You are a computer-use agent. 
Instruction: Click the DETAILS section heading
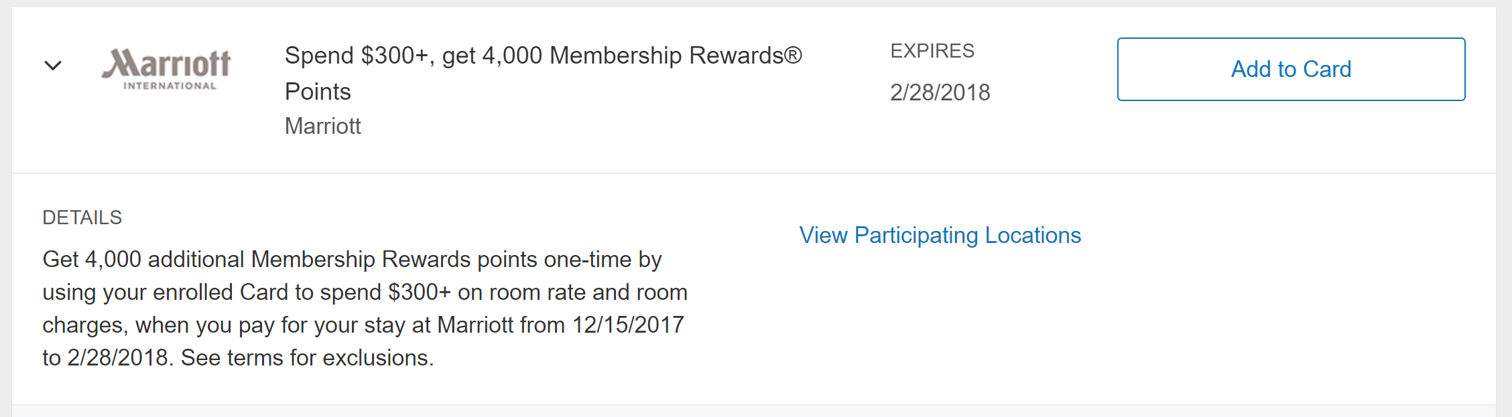tap(82, 218)
